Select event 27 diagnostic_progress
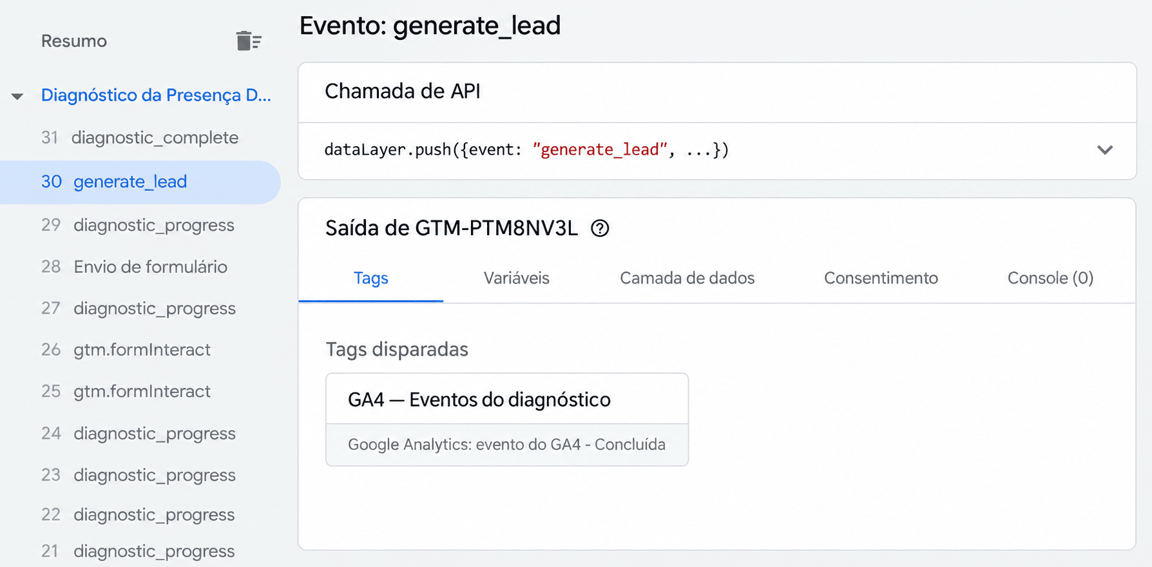Image resolution: width=1152 pixels, height=567 pixels. coord(140,308)
